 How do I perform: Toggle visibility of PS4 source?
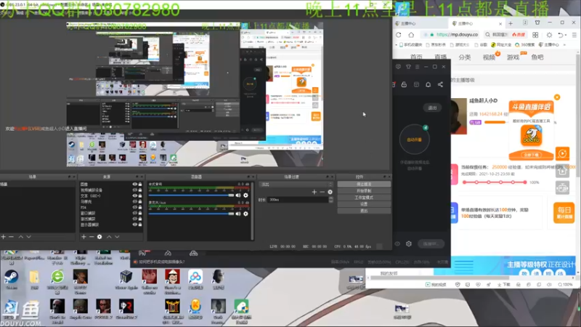point(135,207)
